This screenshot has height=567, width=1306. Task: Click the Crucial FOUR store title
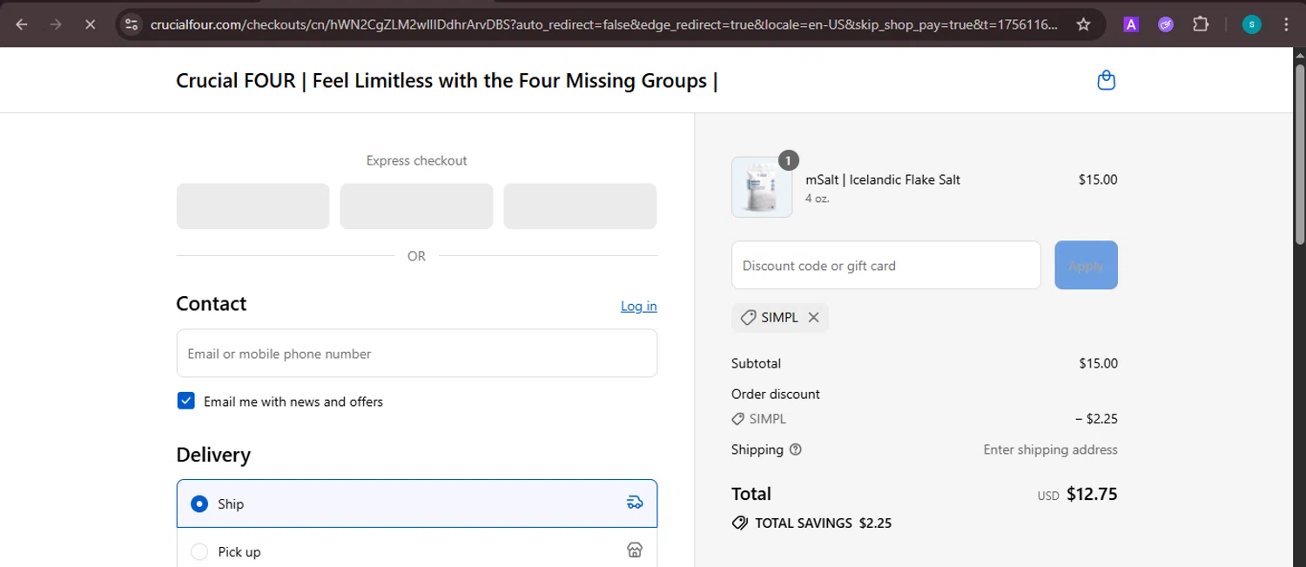pyautogui.click(x=447, y=81)
